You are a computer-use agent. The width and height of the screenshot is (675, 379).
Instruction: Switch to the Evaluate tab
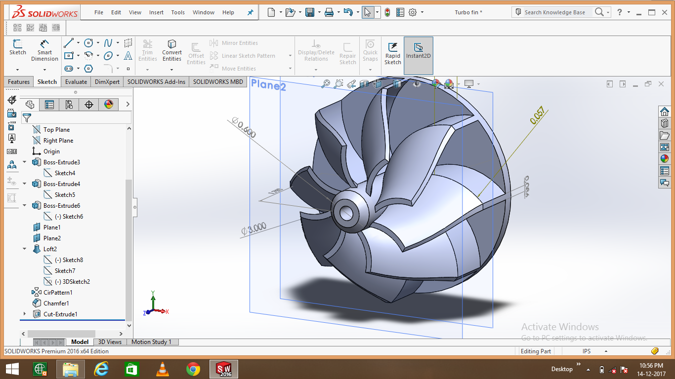coord(76,82)
